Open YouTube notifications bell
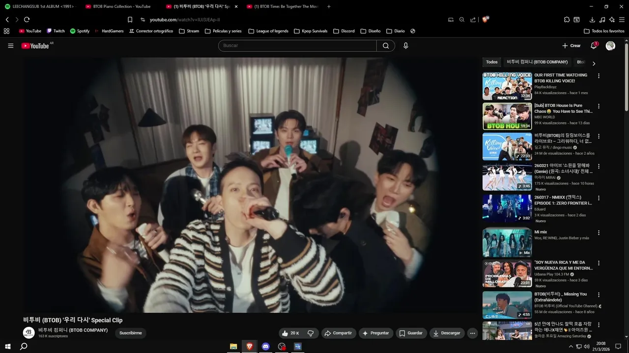Screen dimensions: 629x353 [x=594, y=46]
